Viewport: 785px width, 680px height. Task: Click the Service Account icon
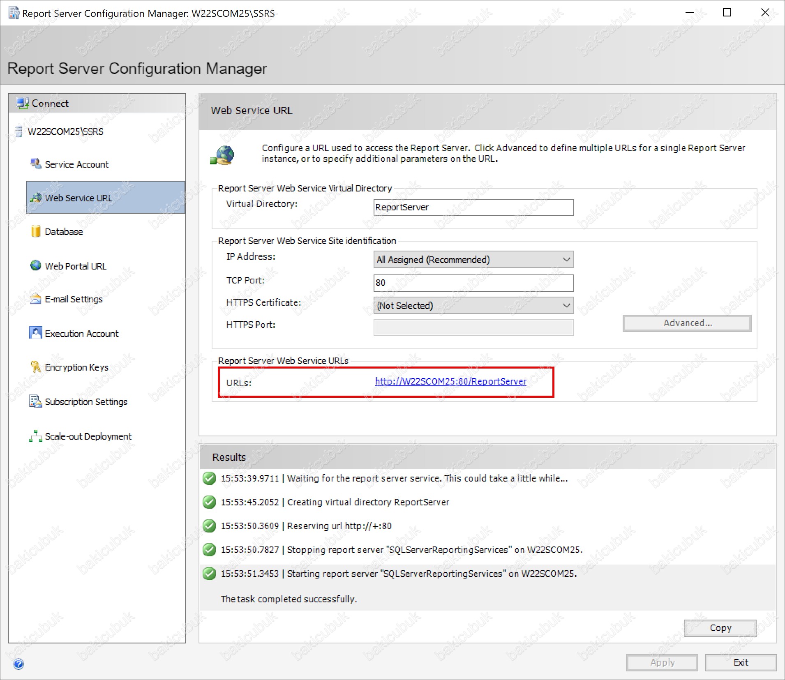36,164
